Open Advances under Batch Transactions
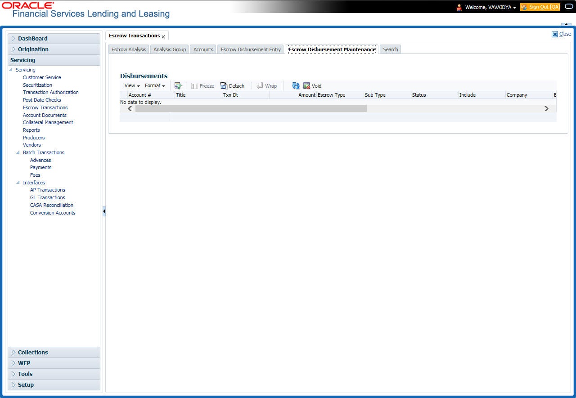Screen dimensions: 576x398 (x=40, y=160)
